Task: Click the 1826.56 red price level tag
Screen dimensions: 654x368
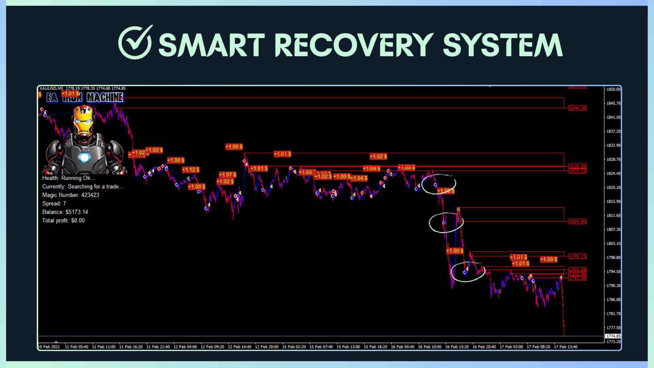Action: (577, 166)
